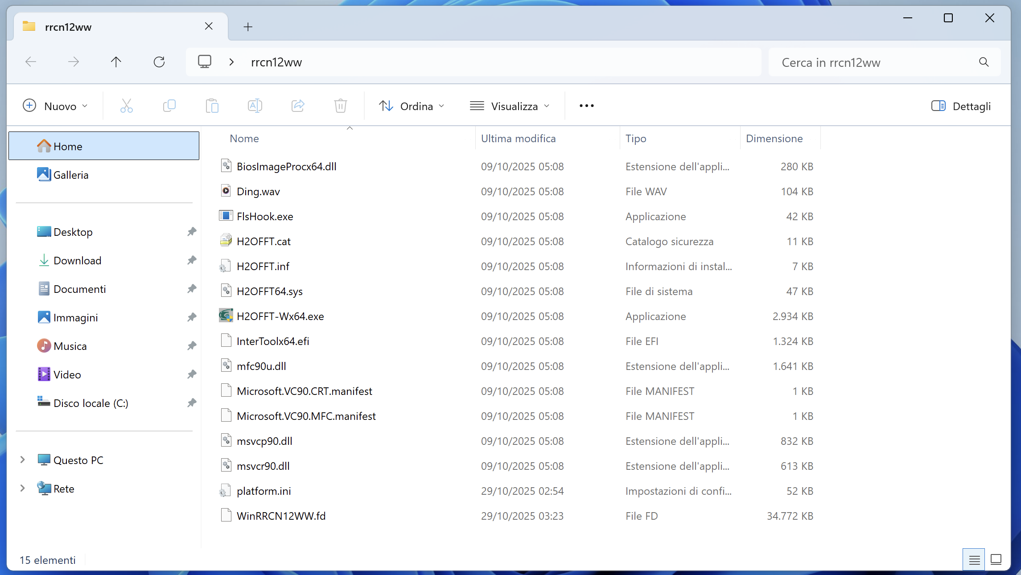1021x575 pixels.
Task: Click the Cut scissors icon
Action: (127, 106)
